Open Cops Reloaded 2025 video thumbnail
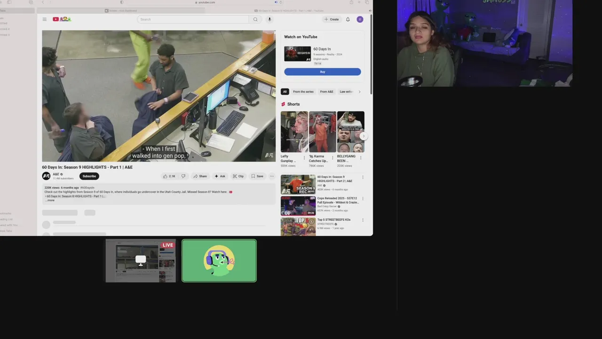Viewport: 602px width, 339px height. [298, 206]
